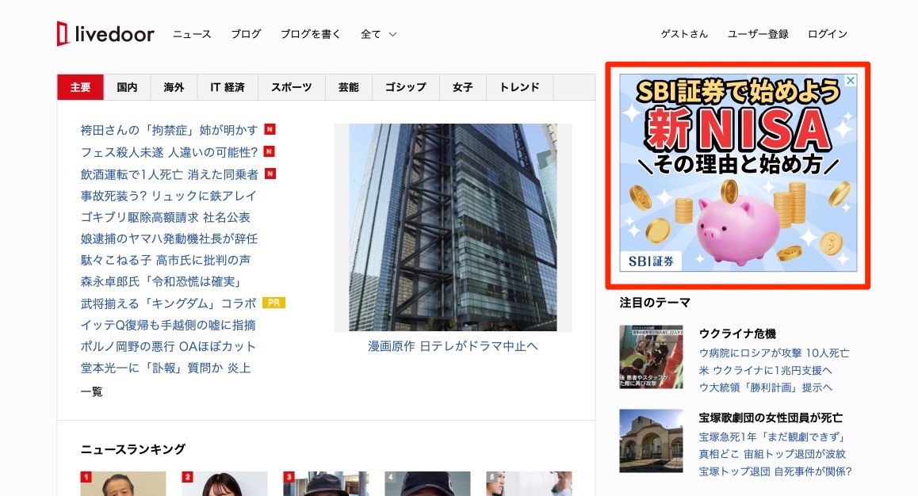This screenshot has height=496, width=918.
Task: Click the livedoor logo
Action: (x=105, y=34)
